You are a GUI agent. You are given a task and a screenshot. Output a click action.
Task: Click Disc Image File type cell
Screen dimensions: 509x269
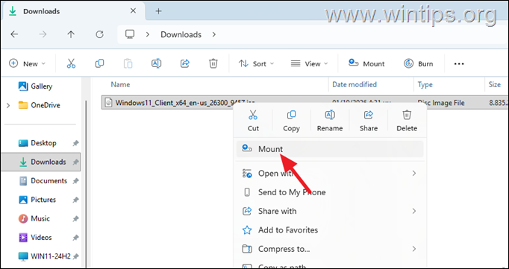click(x=441, y=103)
